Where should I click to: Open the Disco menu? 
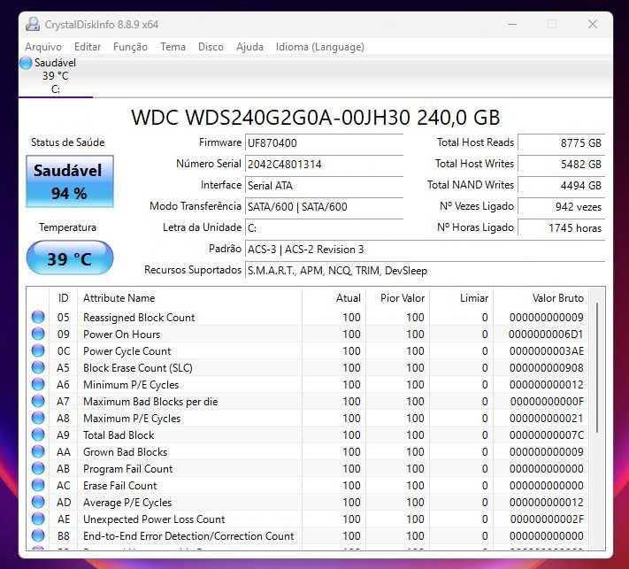coord(211,47)
